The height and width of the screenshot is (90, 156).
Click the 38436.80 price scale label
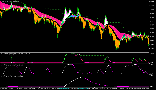pos(152,29)
